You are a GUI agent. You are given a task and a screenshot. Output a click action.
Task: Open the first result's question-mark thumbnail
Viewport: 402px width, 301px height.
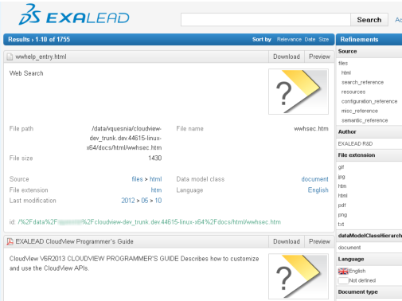pyautogui.click(x=299, y=92)
